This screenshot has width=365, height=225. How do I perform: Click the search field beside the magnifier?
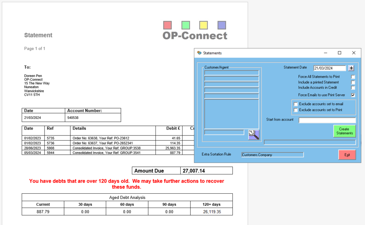click(x=224, y=132)
